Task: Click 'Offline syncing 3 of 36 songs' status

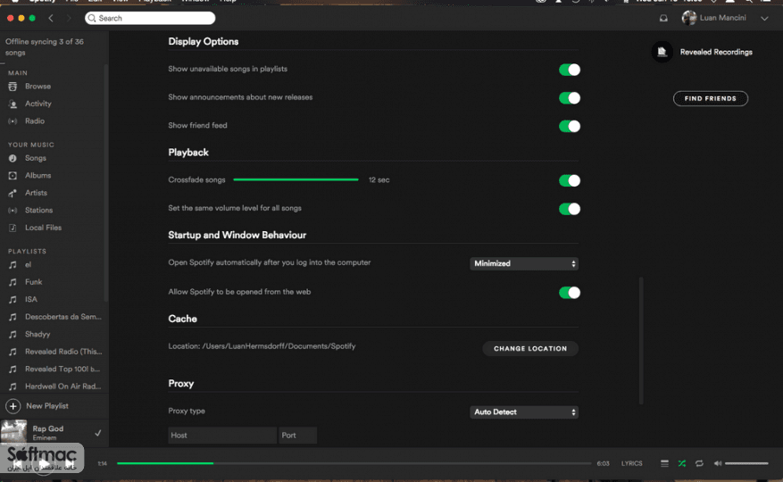Action: point(45,47)
